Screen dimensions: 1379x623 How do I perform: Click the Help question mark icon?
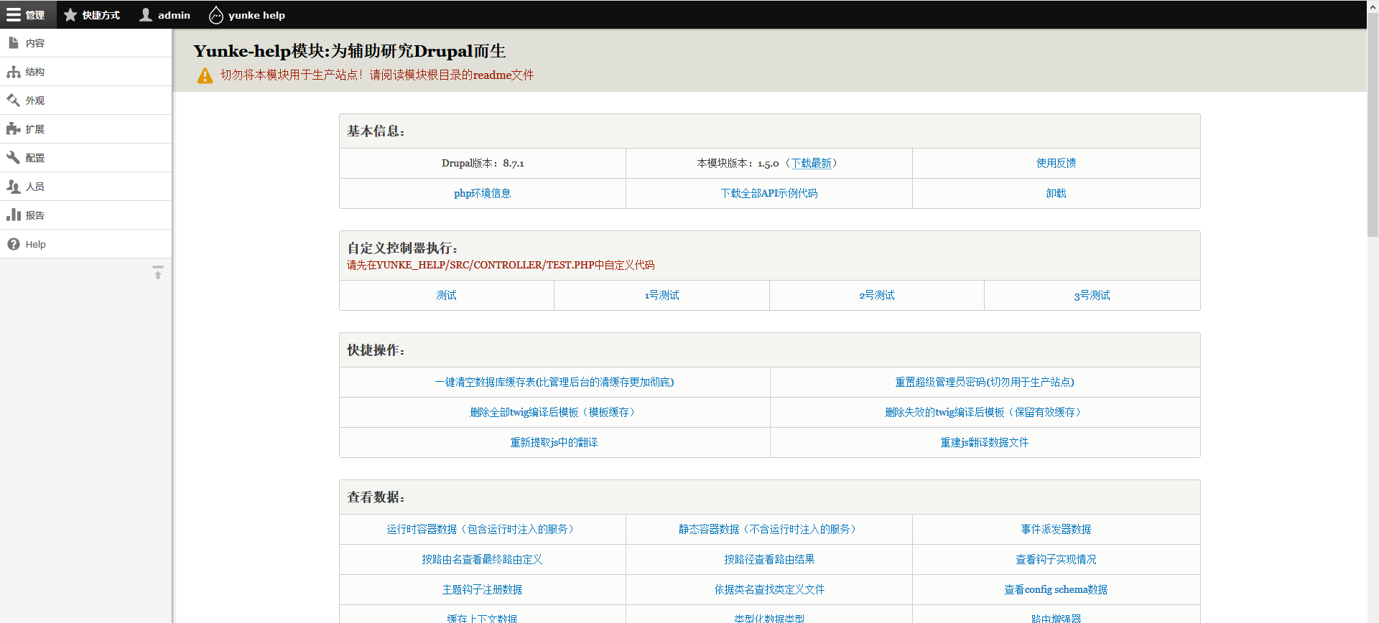[14, 244]
